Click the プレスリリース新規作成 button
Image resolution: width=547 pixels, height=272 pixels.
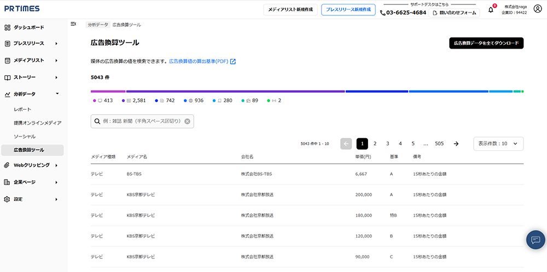[x=348, y=10]
